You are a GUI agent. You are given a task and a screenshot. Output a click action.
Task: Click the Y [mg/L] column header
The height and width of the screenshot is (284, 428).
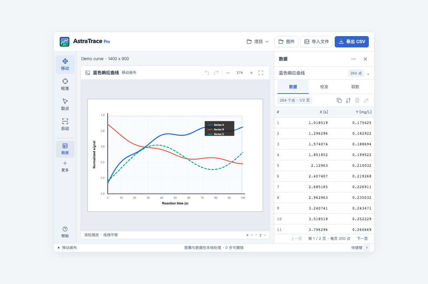(x=363, y=112)
